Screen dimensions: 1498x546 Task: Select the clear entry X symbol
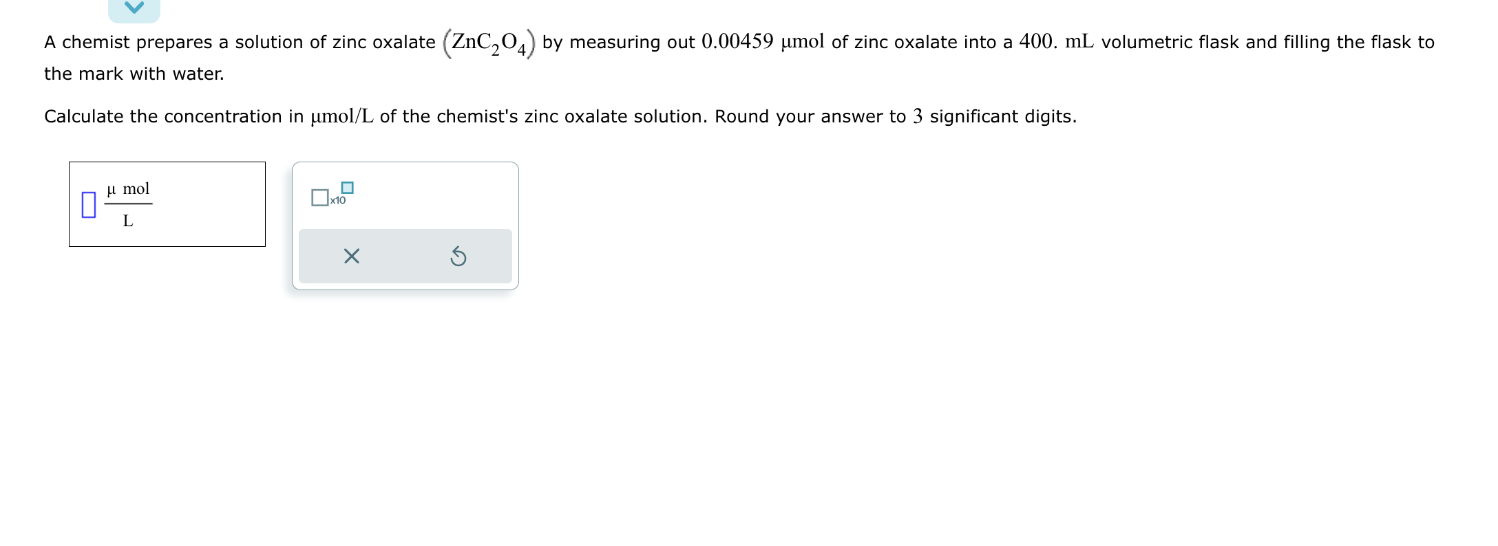(351, 255)
